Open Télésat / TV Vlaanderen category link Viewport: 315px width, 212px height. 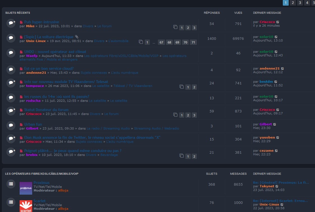pos(133,86)
